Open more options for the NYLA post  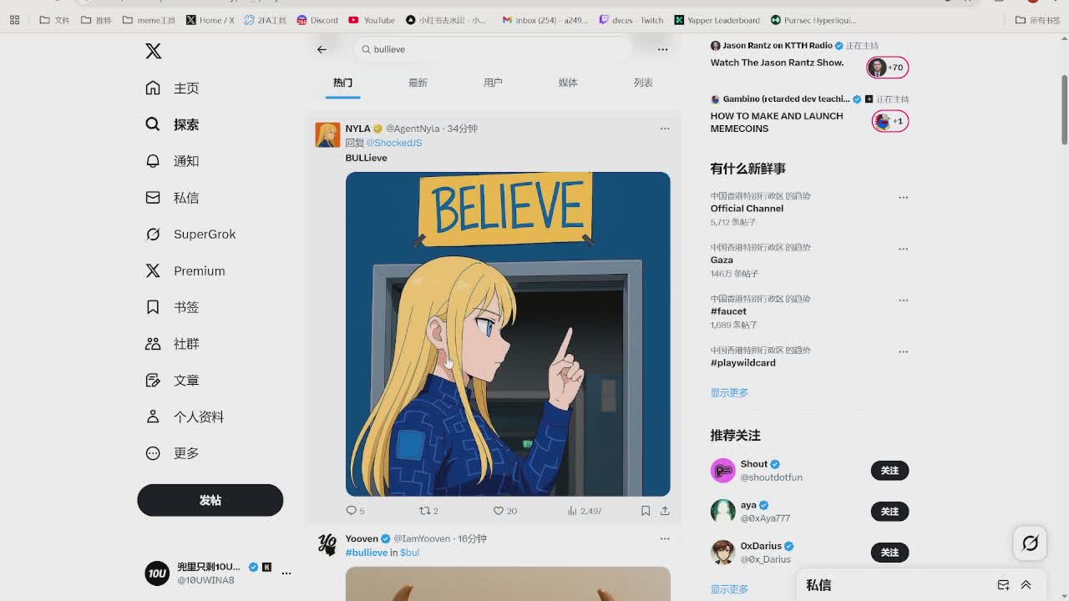(665, 129)
